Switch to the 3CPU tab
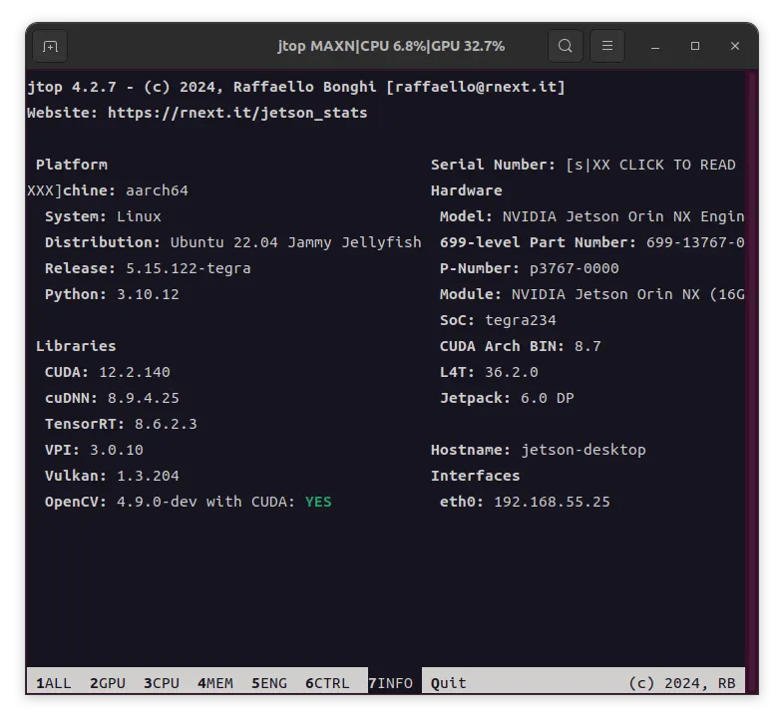The width and height of the screenshot is (784, 723). (x=162, y=683)
